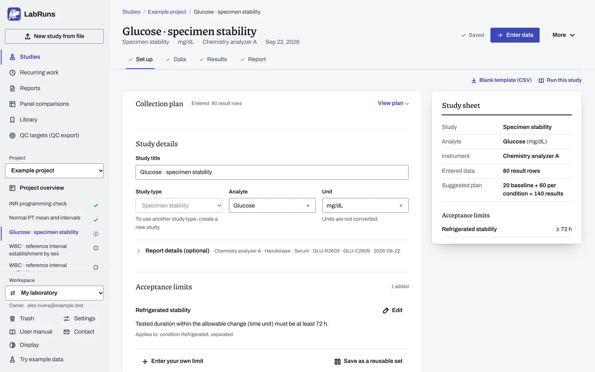Viewport: 595px width, 372px height.
Task: Open the Contact page
Action: (79, 331)
